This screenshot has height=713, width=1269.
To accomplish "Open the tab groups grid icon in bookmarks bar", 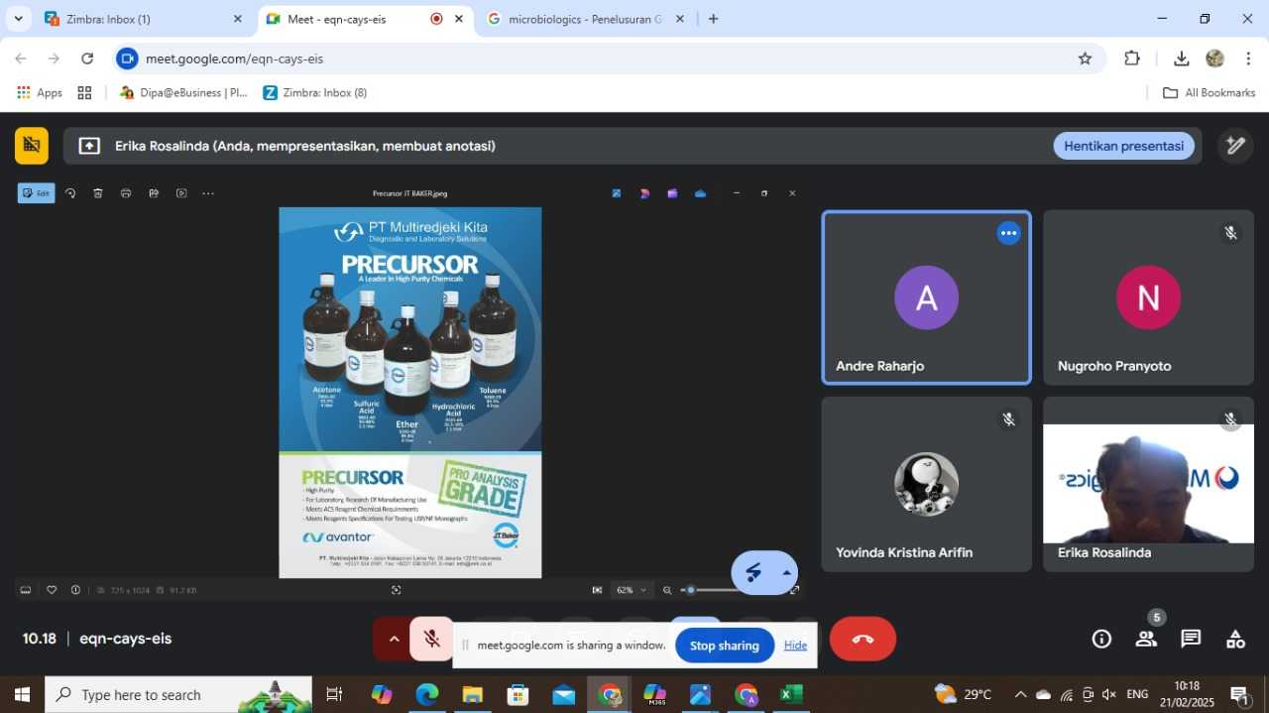I will click(x=84, y=92).
